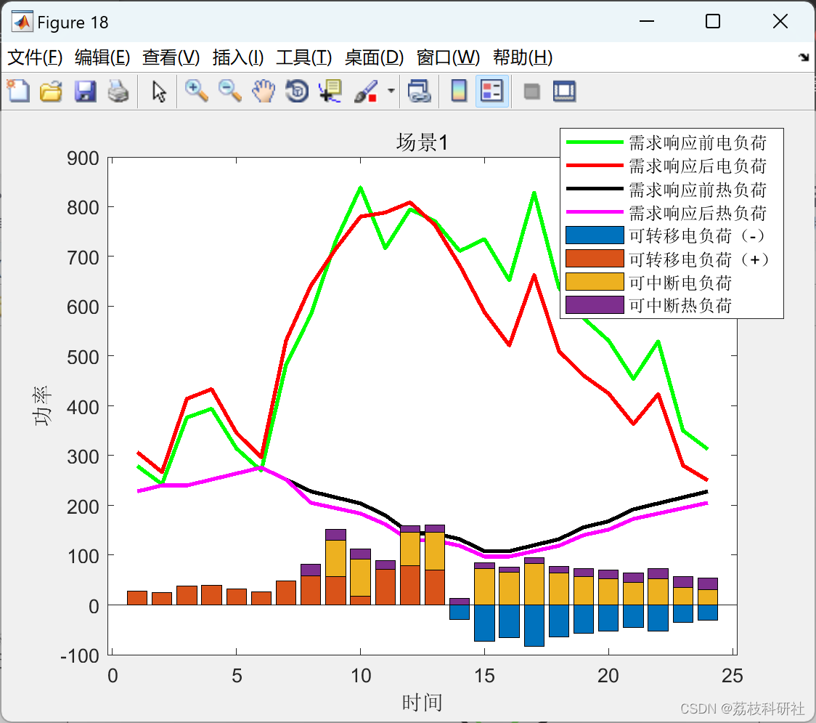
Task: Select the Zoom In magnifier tool
Action: point(196,91)
